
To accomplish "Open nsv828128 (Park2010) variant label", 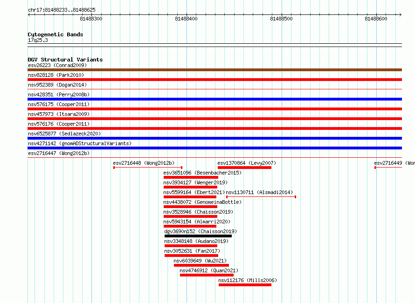I will pyautogui.click(x=56, y=75).
